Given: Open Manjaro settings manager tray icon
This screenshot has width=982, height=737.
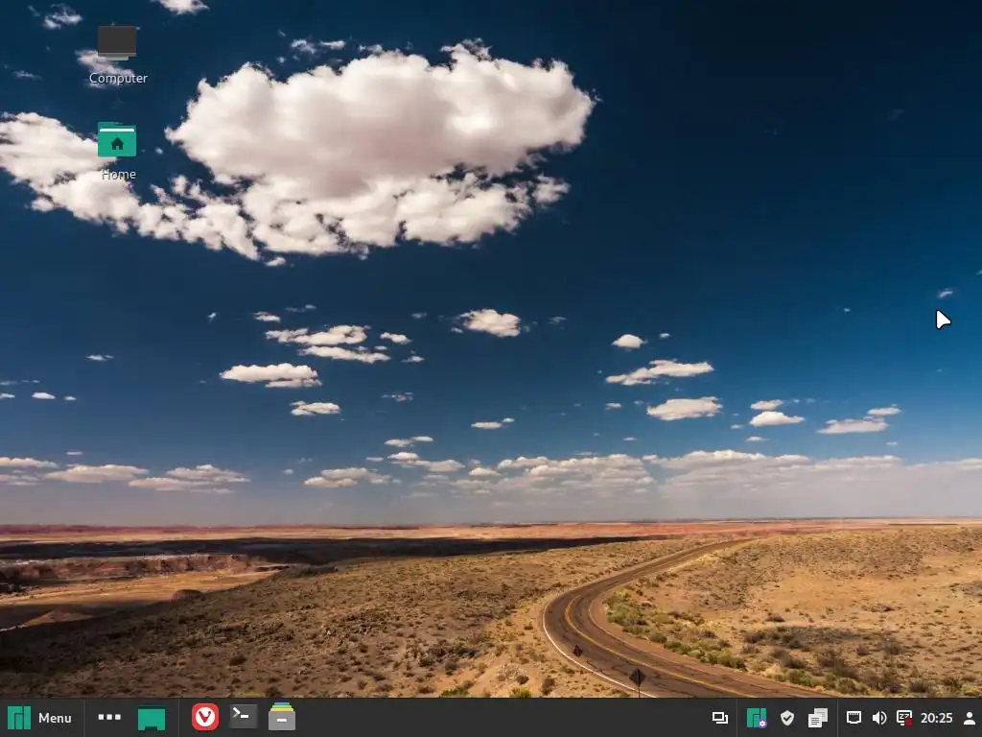Looking at the screenshot, I should click(x=757, y=718).
